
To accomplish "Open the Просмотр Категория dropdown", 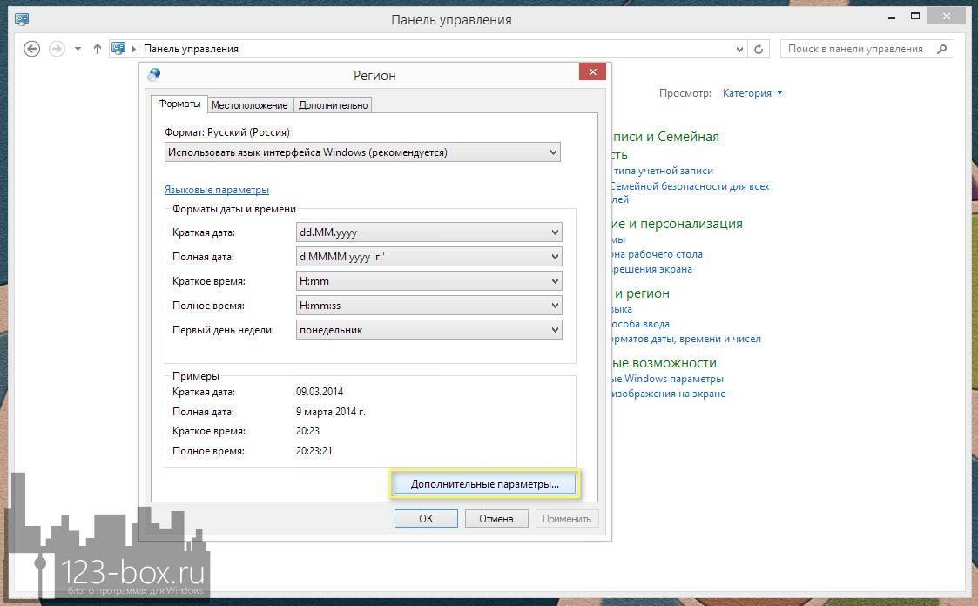I will pos(752,93).
